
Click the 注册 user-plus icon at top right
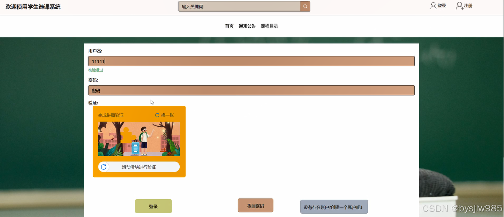[458, 5]
